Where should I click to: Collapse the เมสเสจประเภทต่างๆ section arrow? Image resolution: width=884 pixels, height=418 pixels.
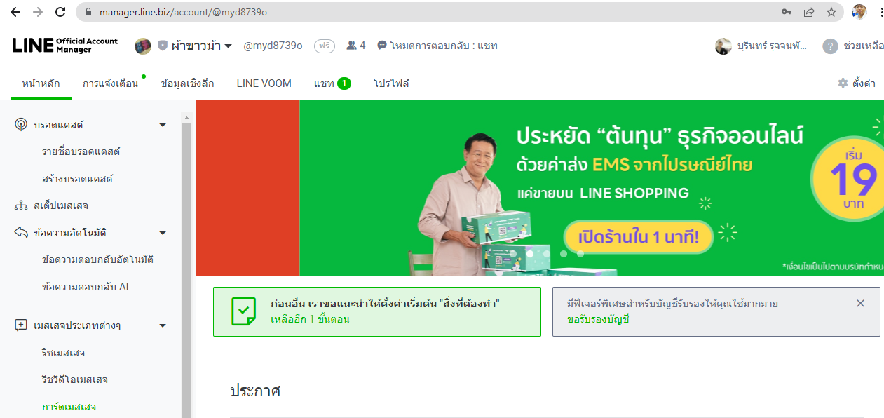(x=163, y=325)
